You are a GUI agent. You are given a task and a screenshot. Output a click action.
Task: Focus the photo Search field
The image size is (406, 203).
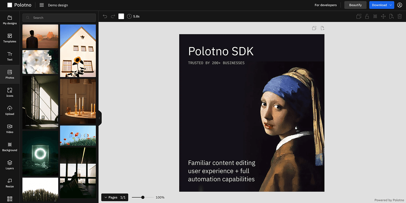pos(59,18)
